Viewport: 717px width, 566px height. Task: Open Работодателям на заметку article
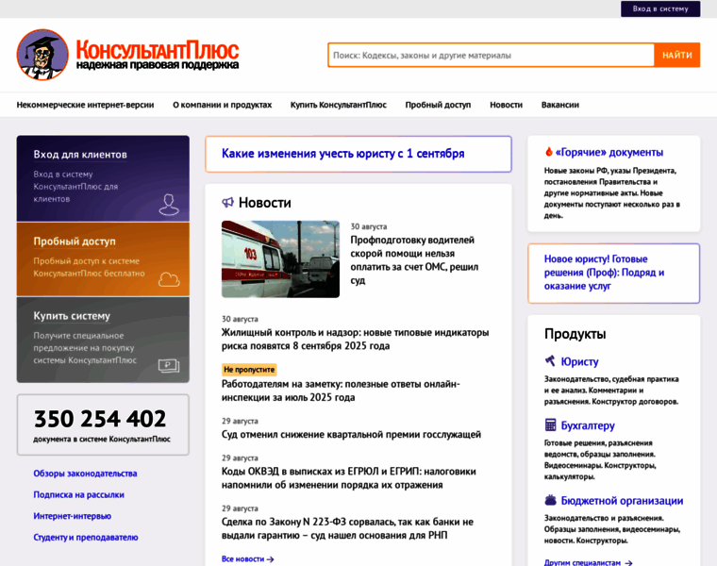pyautogui.click(x=341, y=391)
